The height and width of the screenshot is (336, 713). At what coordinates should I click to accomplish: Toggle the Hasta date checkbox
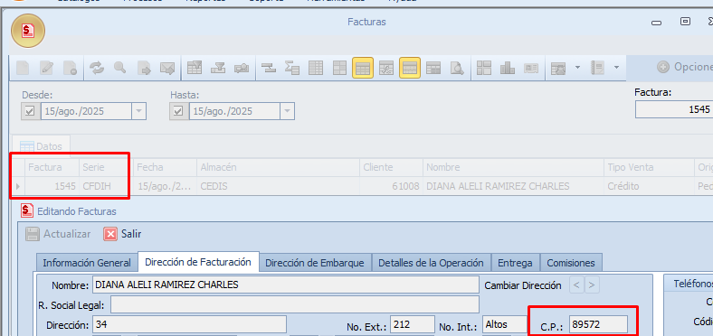coord(178,111)
